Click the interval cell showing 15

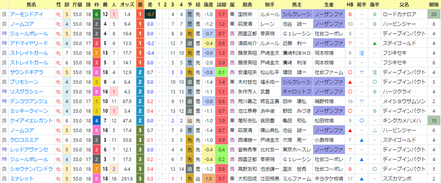point(434,121)
